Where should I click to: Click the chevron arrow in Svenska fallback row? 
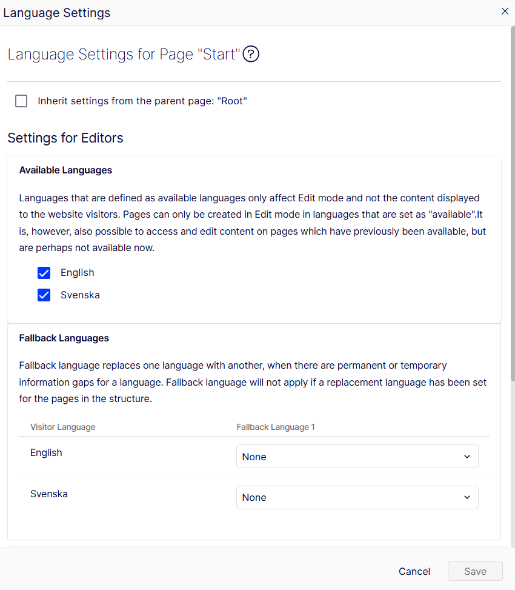click(x=467, y=497)
